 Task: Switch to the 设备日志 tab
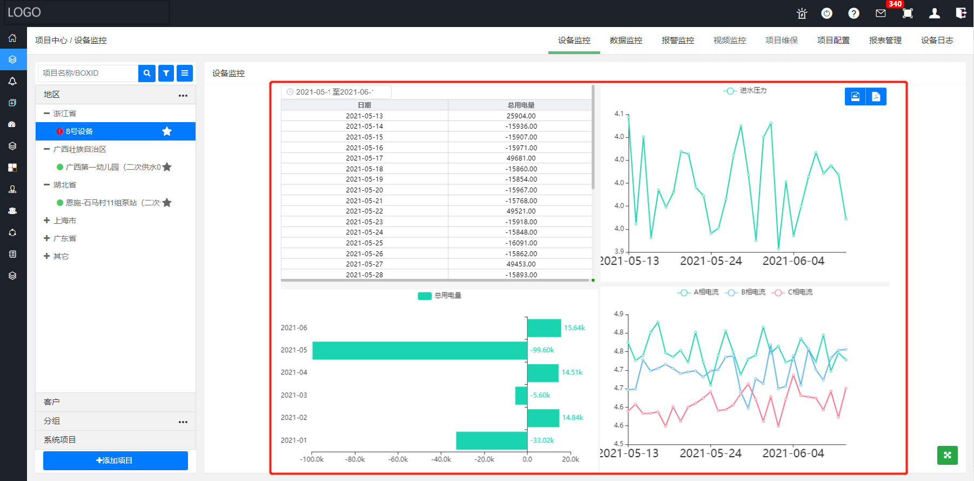pyautogui.click(x=937, y=41)
